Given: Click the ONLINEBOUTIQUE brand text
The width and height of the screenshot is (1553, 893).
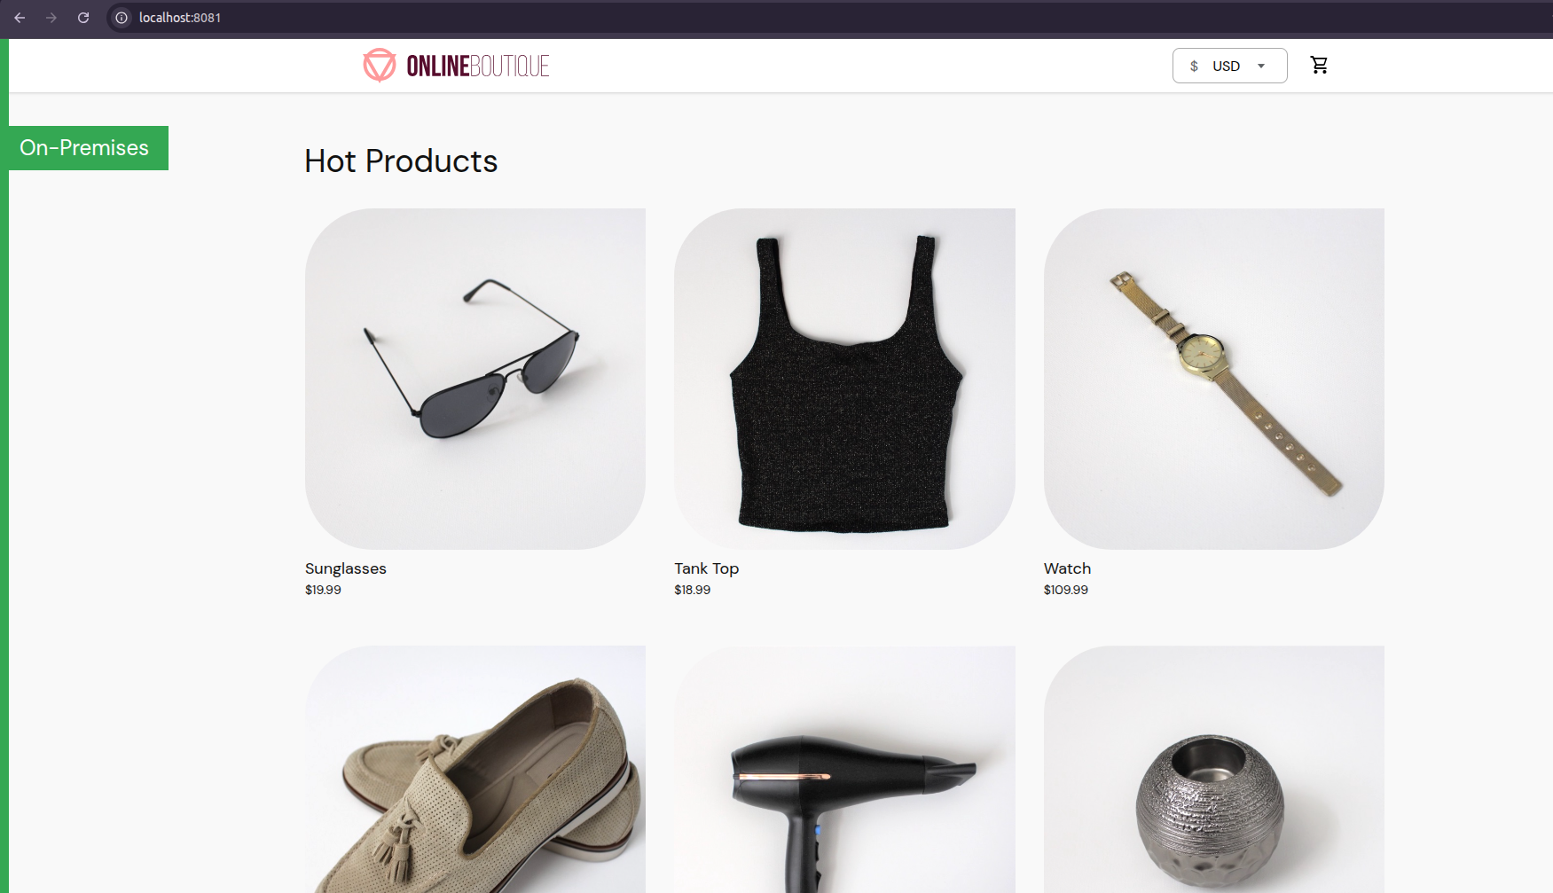Looking at the screenshot, I should [478, 66].
